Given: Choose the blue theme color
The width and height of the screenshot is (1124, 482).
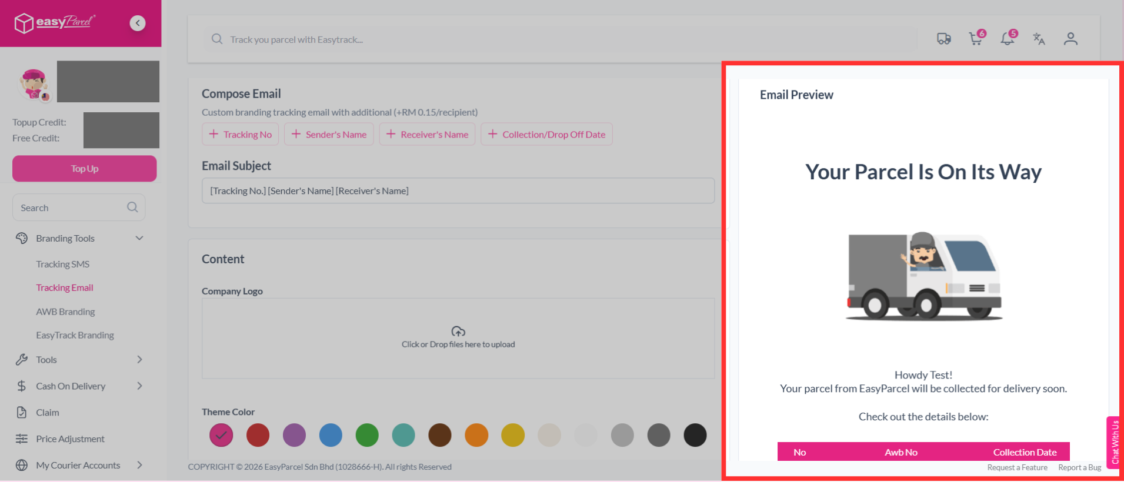Looking at the screenshot, I should (331, 436).
